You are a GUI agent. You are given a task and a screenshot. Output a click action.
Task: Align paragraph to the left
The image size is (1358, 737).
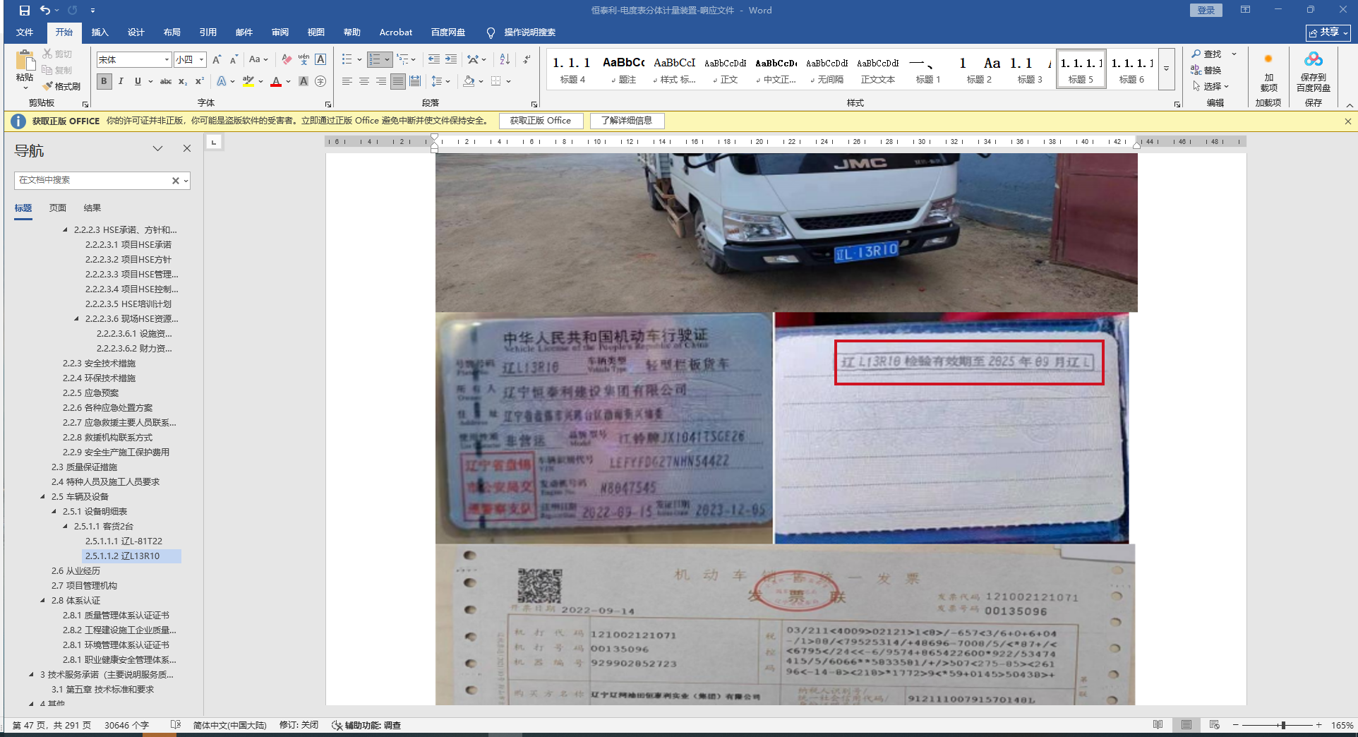pos(347,81)
